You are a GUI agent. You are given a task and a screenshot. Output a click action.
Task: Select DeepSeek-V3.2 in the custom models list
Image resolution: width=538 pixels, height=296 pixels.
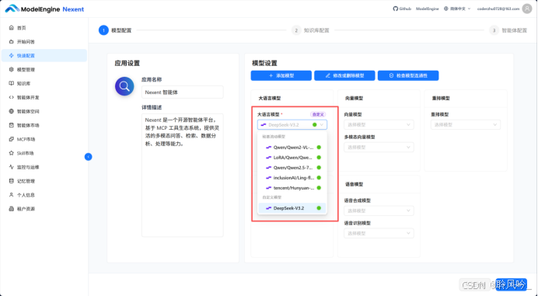292,208
